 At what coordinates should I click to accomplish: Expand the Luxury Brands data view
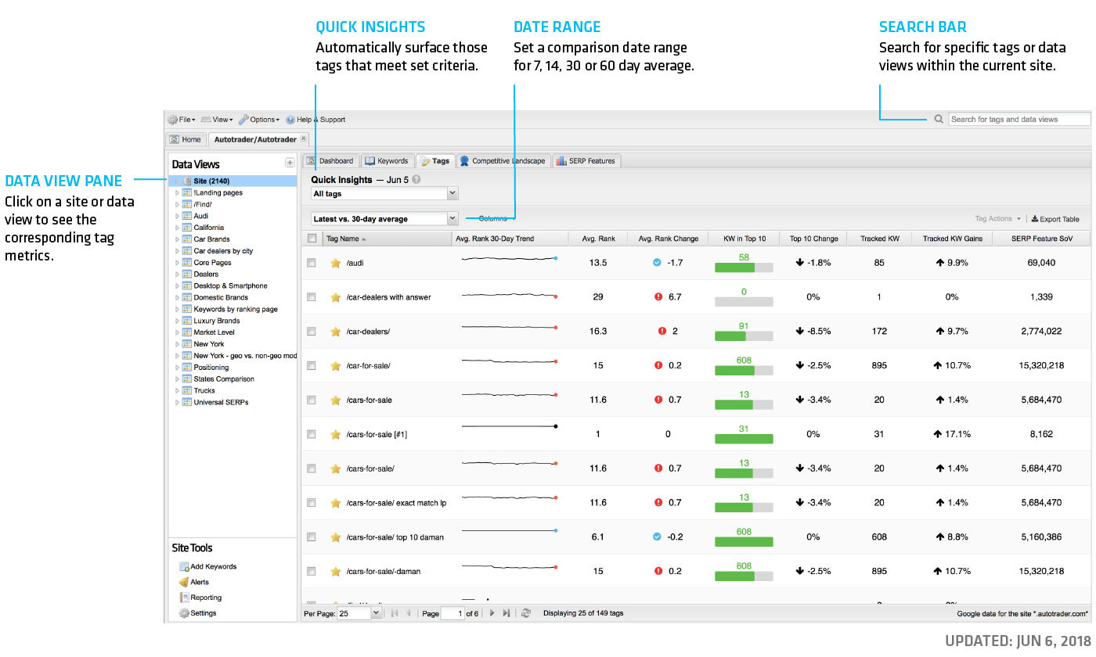[178, 321]
